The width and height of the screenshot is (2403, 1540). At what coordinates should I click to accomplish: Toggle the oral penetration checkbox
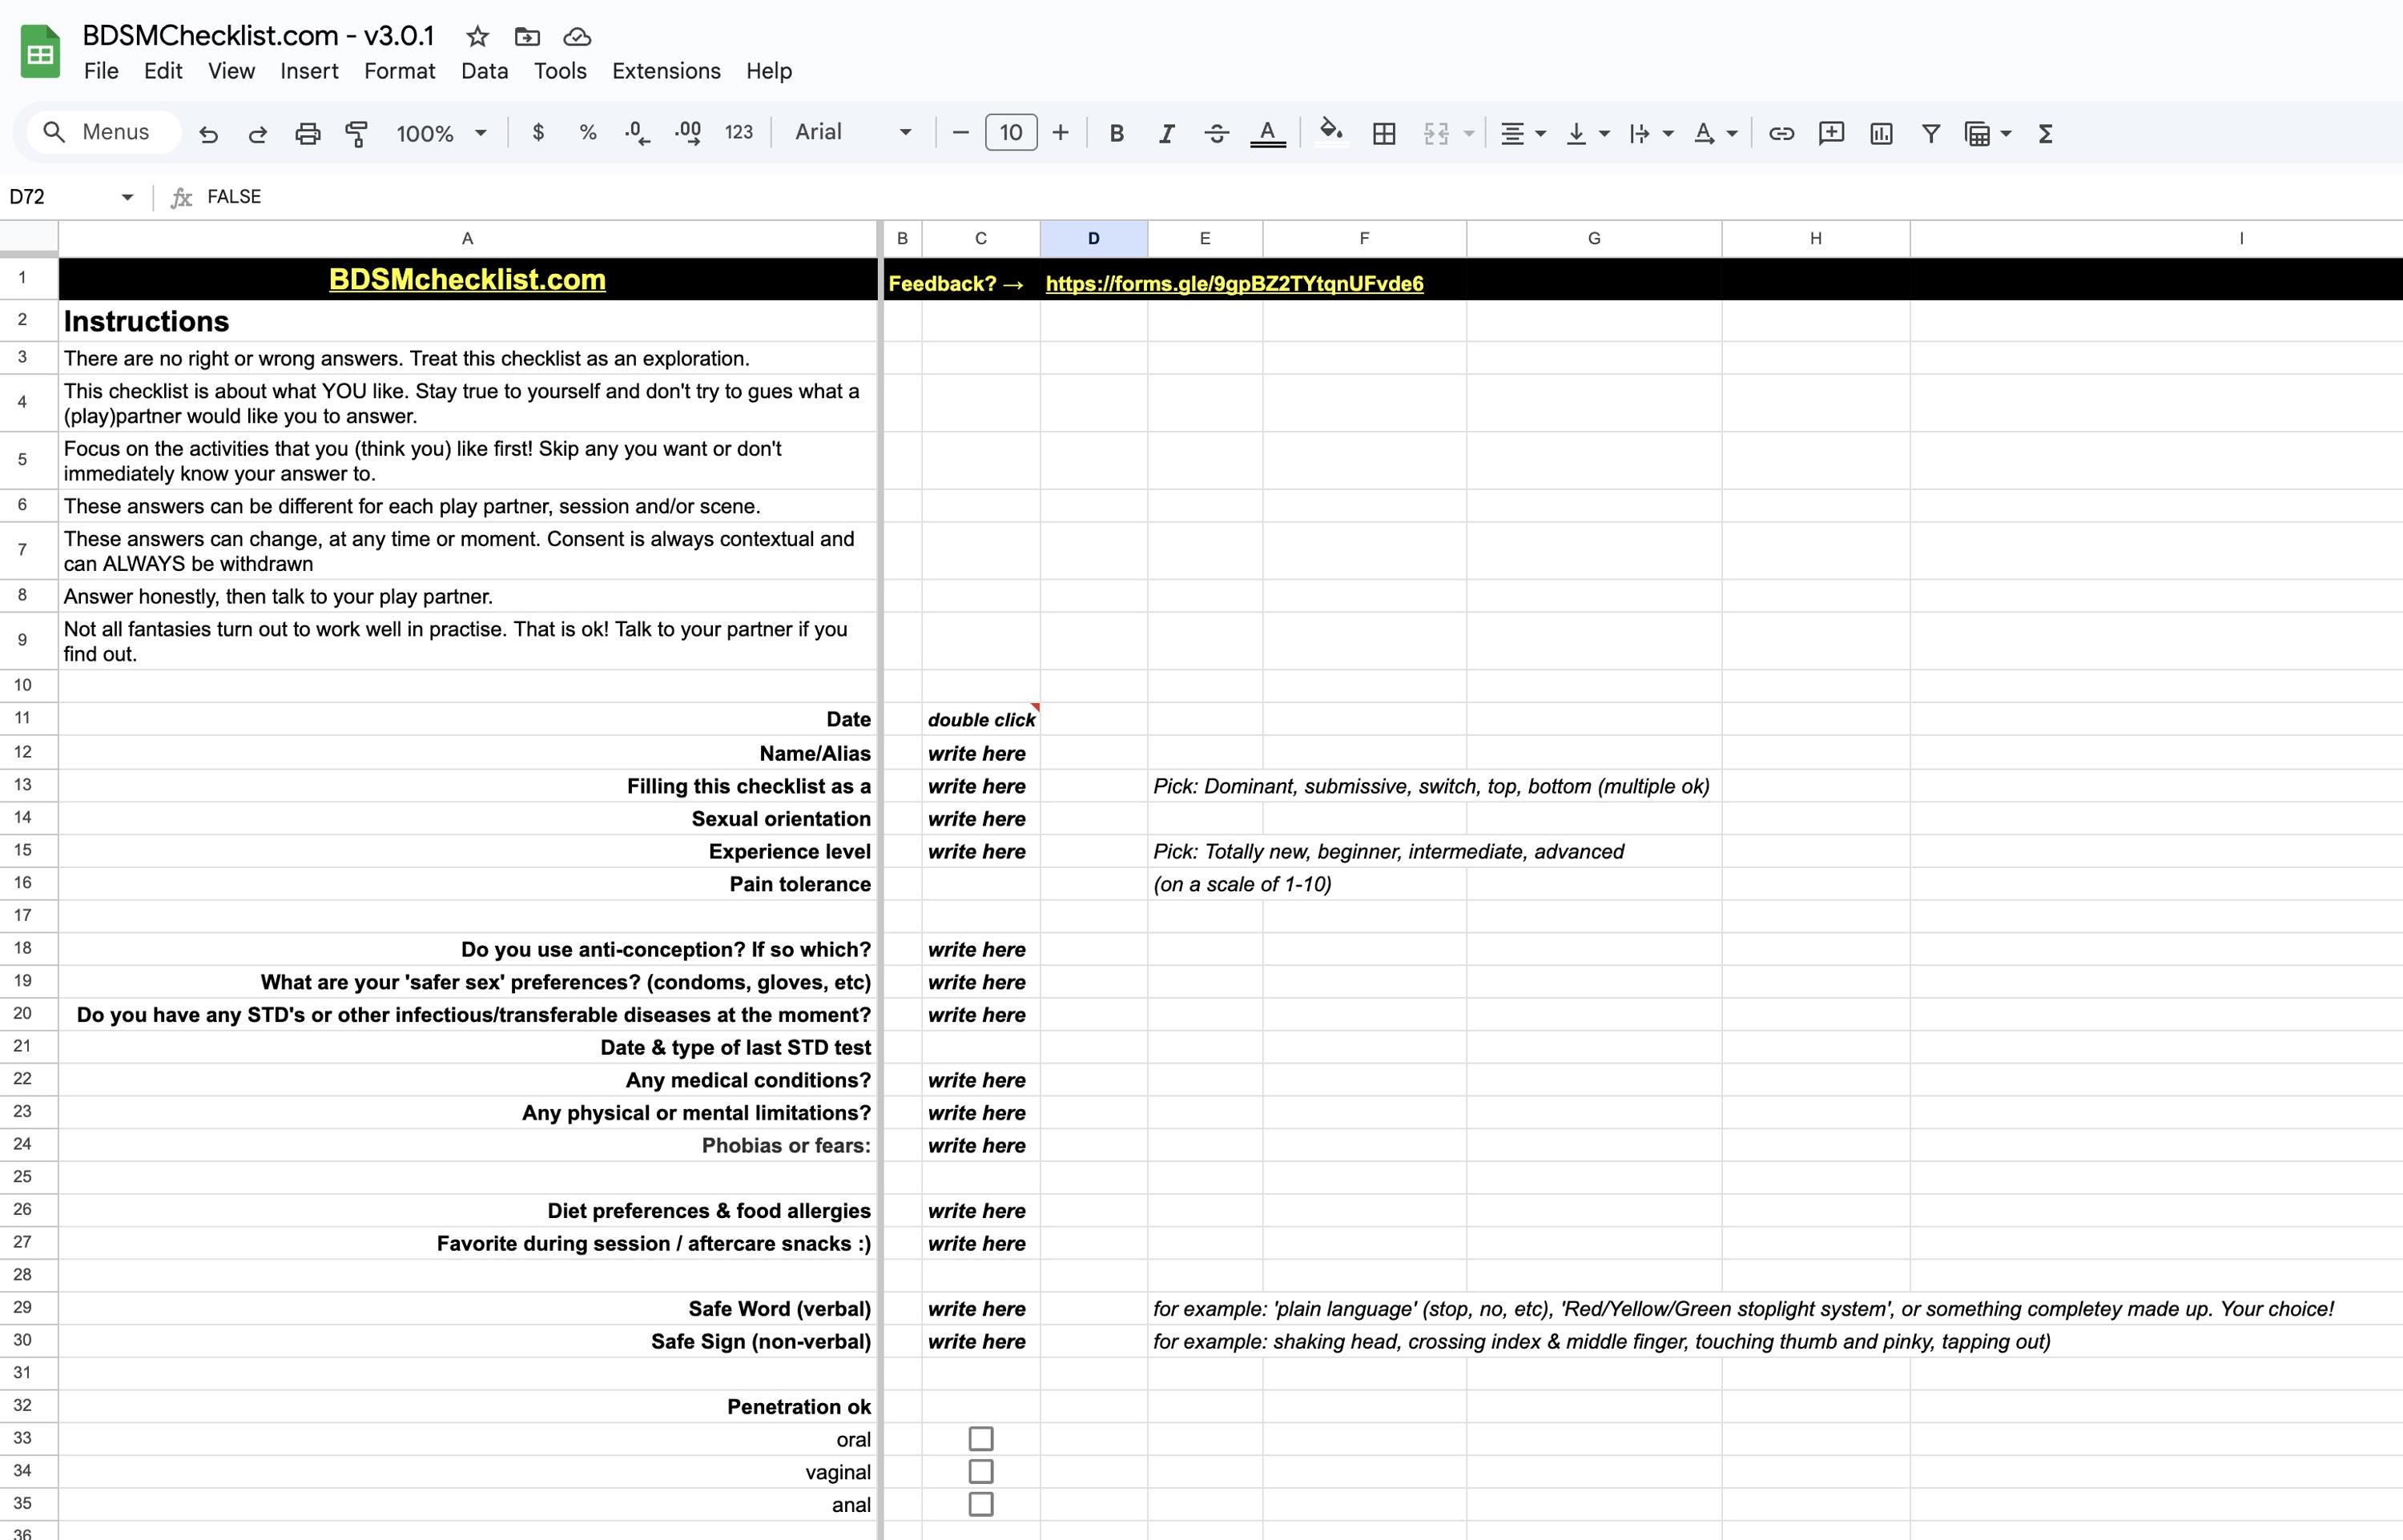tap(981, 1438)
